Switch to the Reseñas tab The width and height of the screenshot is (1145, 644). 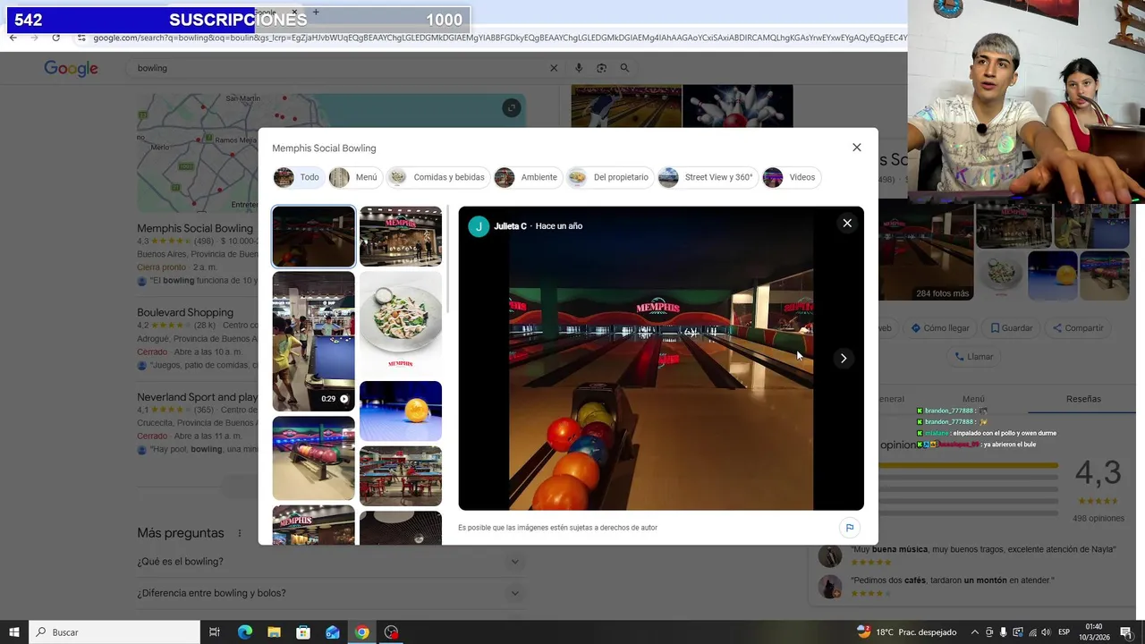click(x=1083, y=399)
